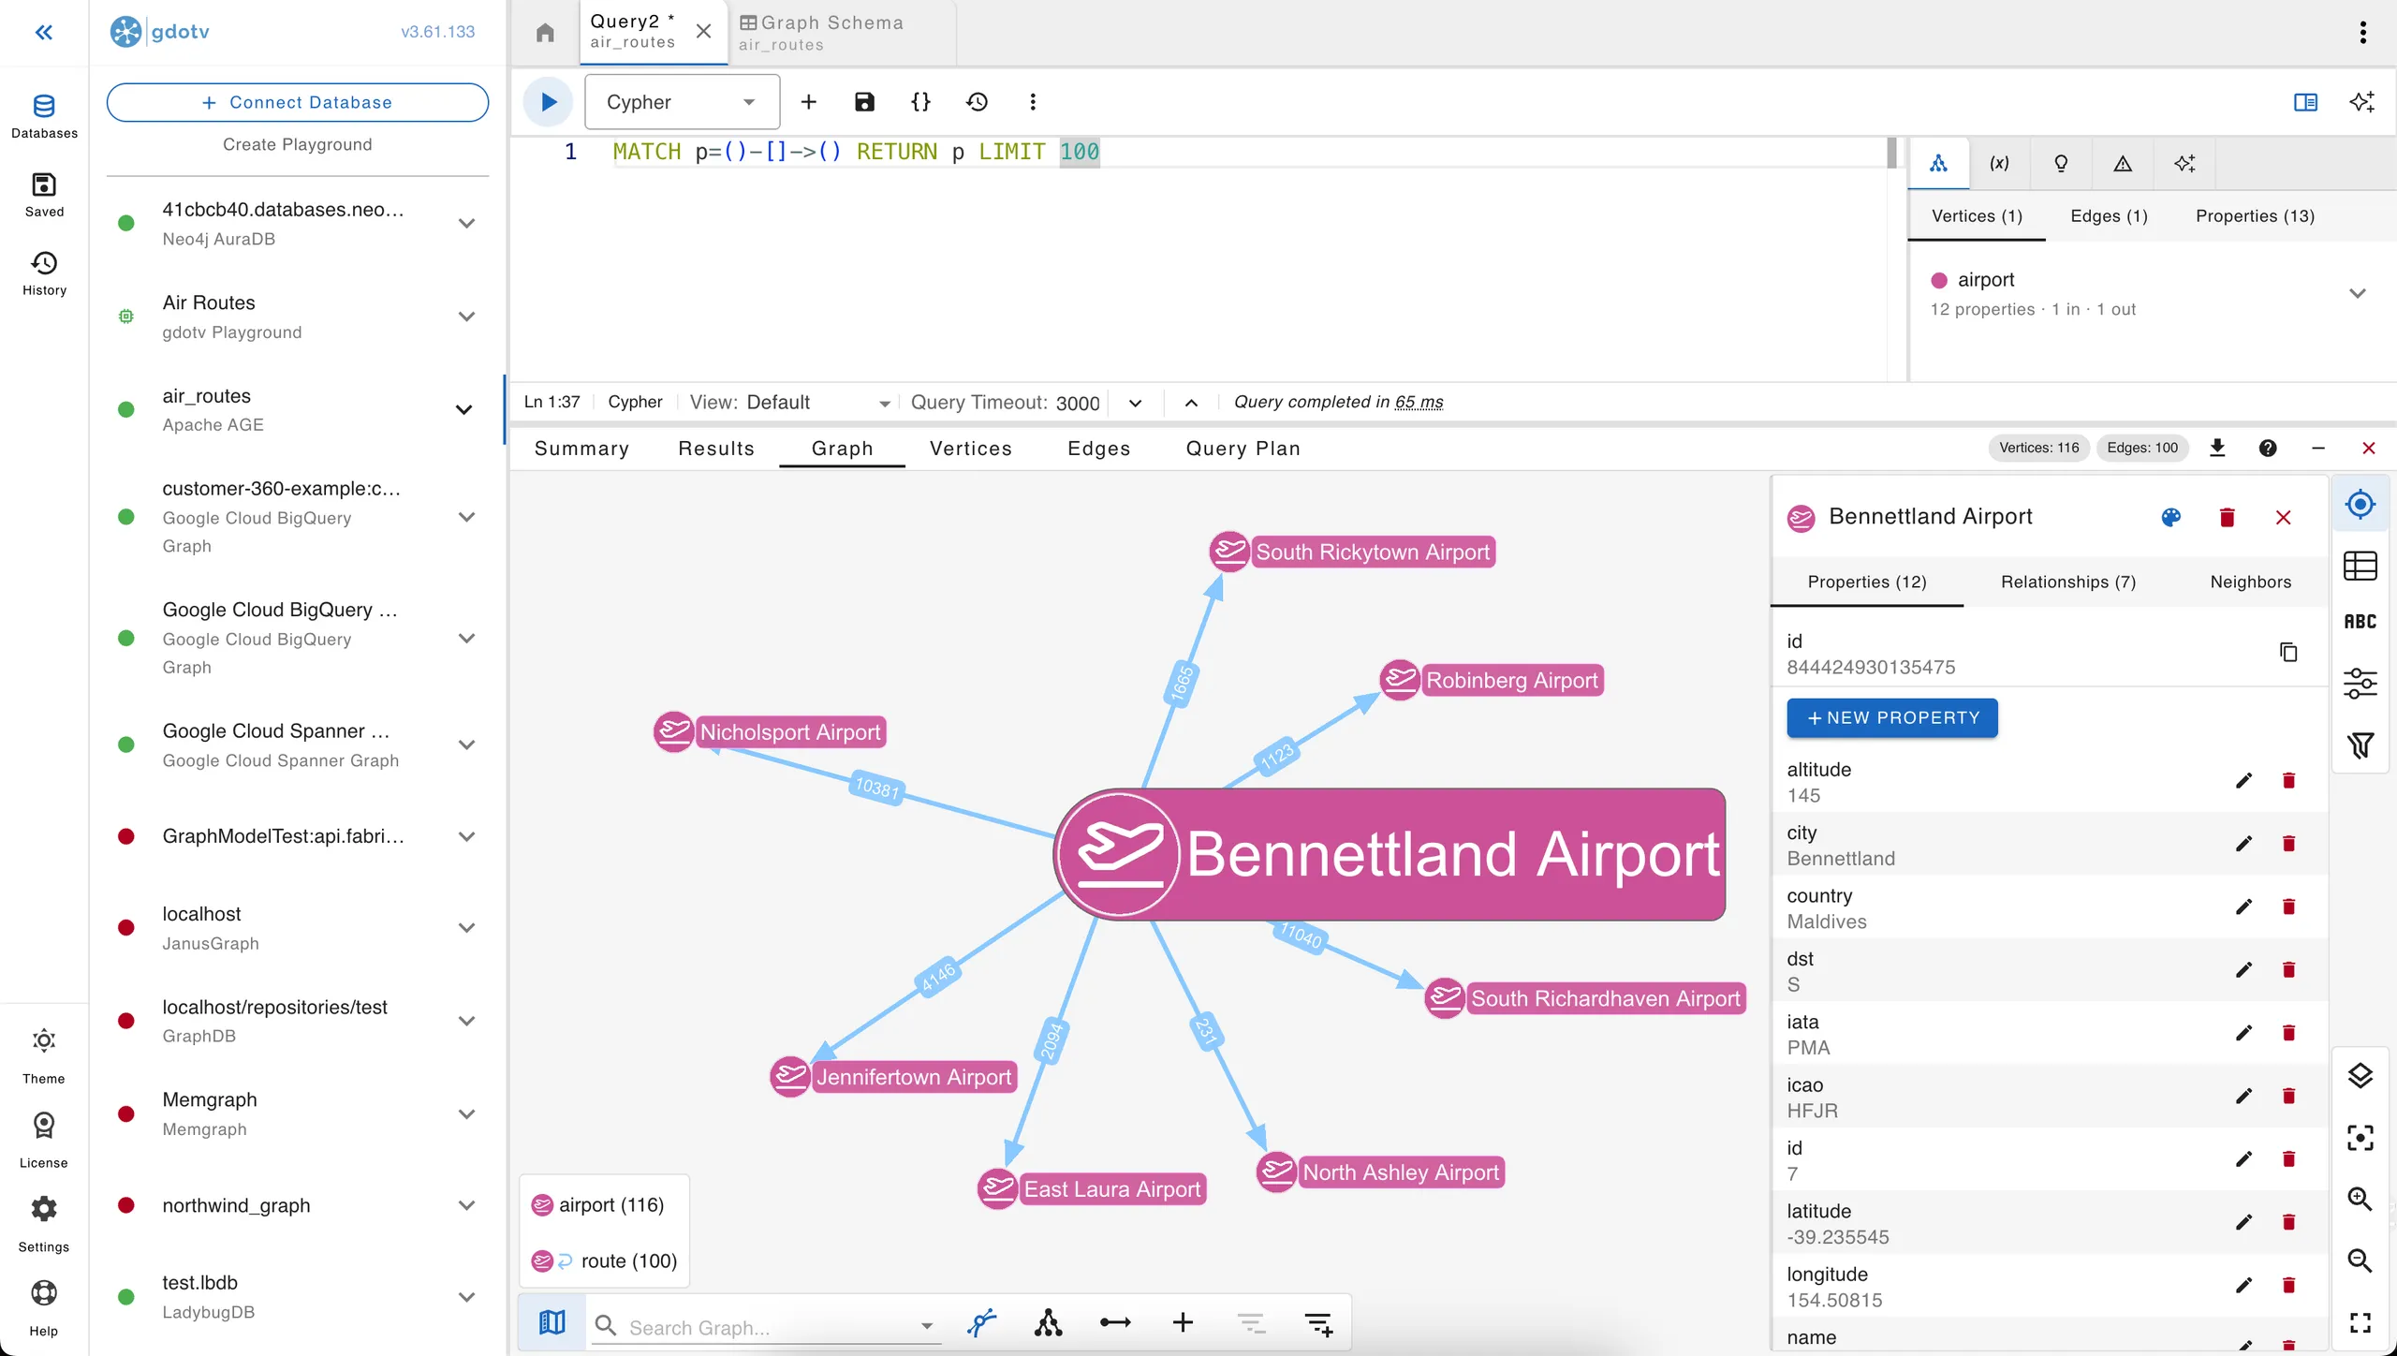This screenshot has width=2397, height=1356.
Task: Collapse the left sidebar with double-chevron icon
Action: (43, 33)
